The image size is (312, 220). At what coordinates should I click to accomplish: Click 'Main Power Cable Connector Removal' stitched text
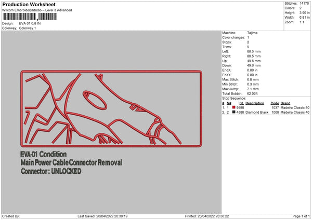(x=71, y=162)
